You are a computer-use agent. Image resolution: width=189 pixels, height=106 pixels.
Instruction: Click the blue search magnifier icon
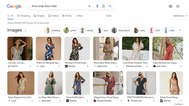(x=110, y=6)
